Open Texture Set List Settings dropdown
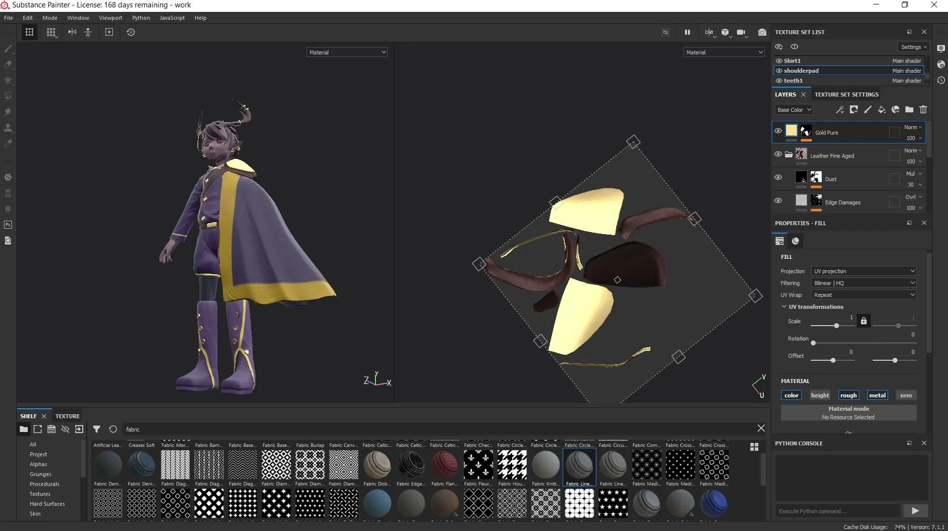The width and height of the screenshot is (948, 531). click(x=913, y=47)
